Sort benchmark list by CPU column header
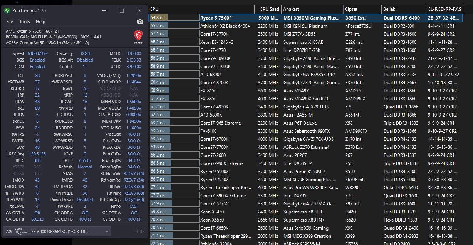 [201, 9]
